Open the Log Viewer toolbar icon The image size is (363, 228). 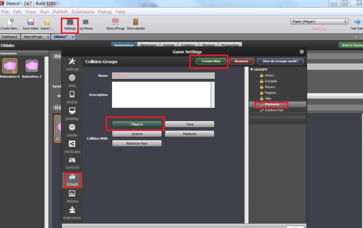[x=86, y=22]
